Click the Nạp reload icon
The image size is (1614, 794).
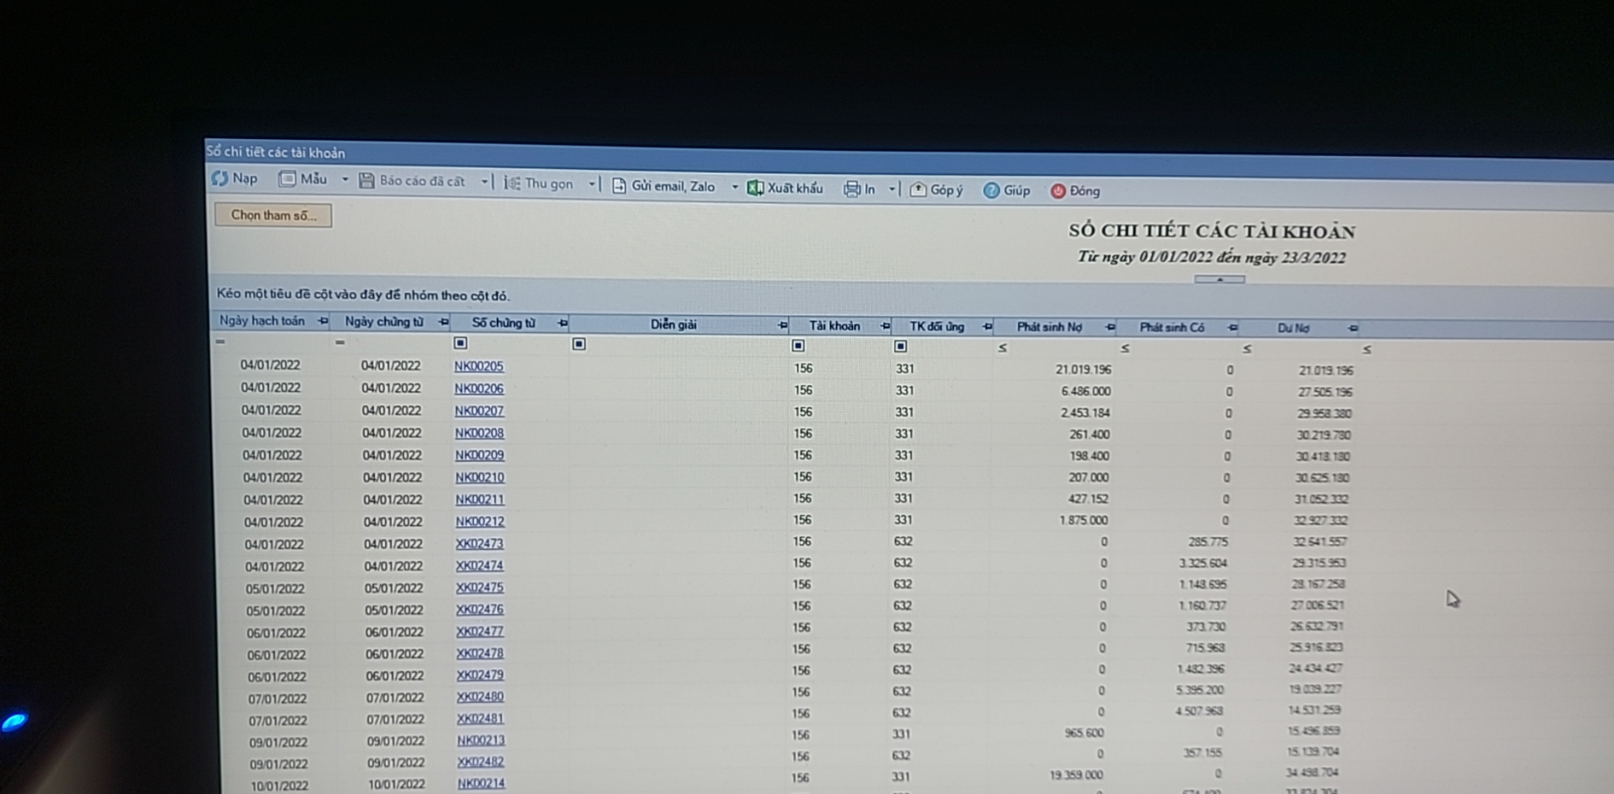point(220,178)
